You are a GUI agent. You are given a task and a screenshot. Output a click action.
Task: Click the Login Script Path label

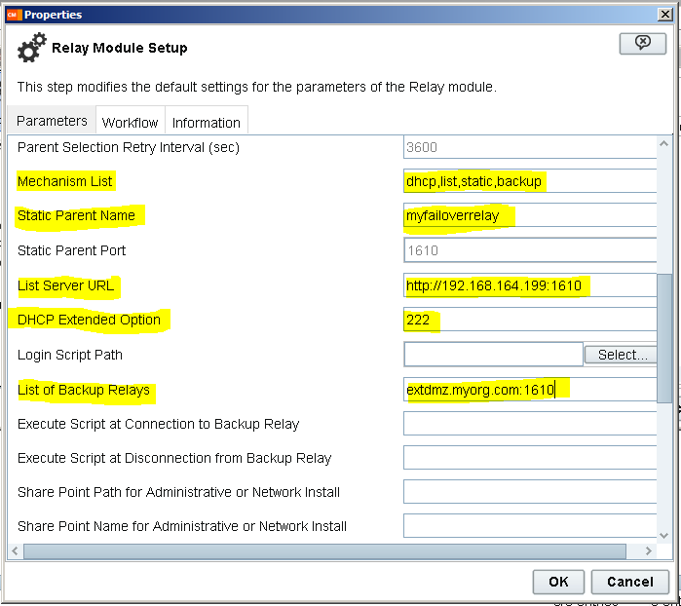[70, 355]
